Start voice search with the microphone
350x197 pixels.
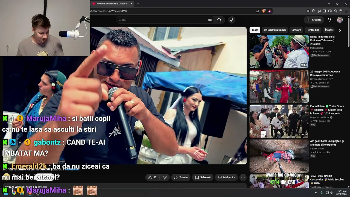coord(232,20)
